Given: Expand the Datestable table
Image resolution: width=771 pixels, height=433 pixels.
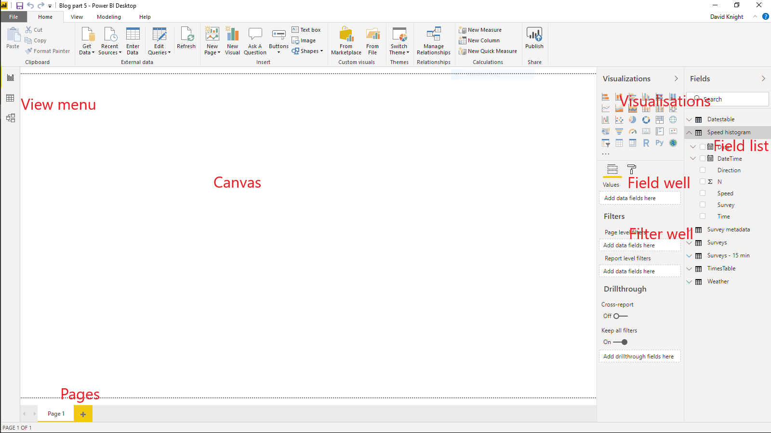Looking at the screenshot, I should click(x=689, y=119).
